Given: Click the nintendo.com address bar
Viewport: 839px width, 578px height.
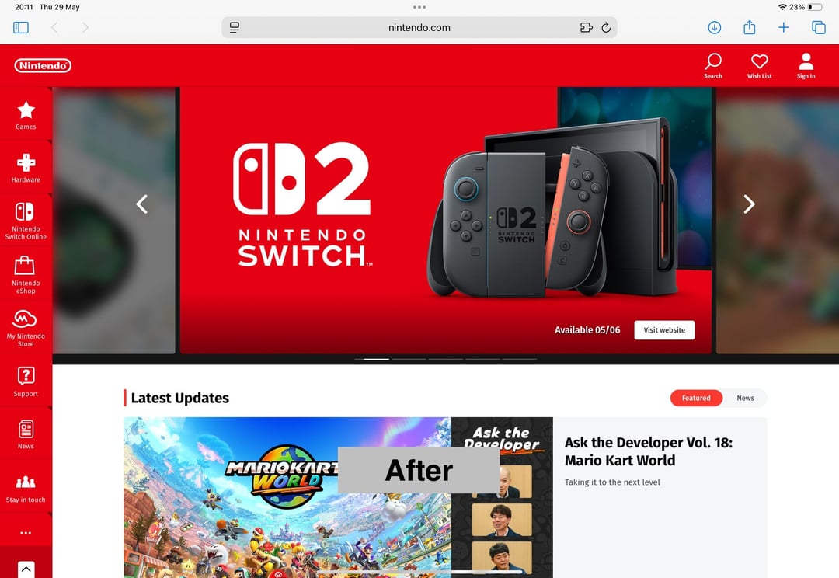Looking at the screenshot, I should [419, 27].
